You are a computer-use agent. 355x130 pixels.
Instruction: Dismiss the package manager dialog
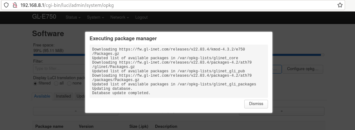tap(256, 104)
